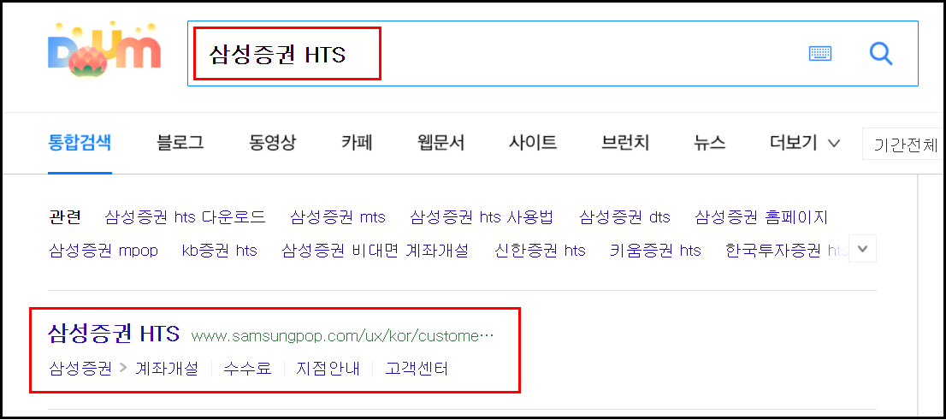Click the Daum logo

(x=104, y=50)
